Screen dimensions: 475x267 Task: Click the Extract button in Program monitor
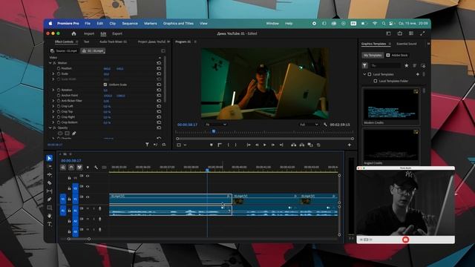pos(302,145)
